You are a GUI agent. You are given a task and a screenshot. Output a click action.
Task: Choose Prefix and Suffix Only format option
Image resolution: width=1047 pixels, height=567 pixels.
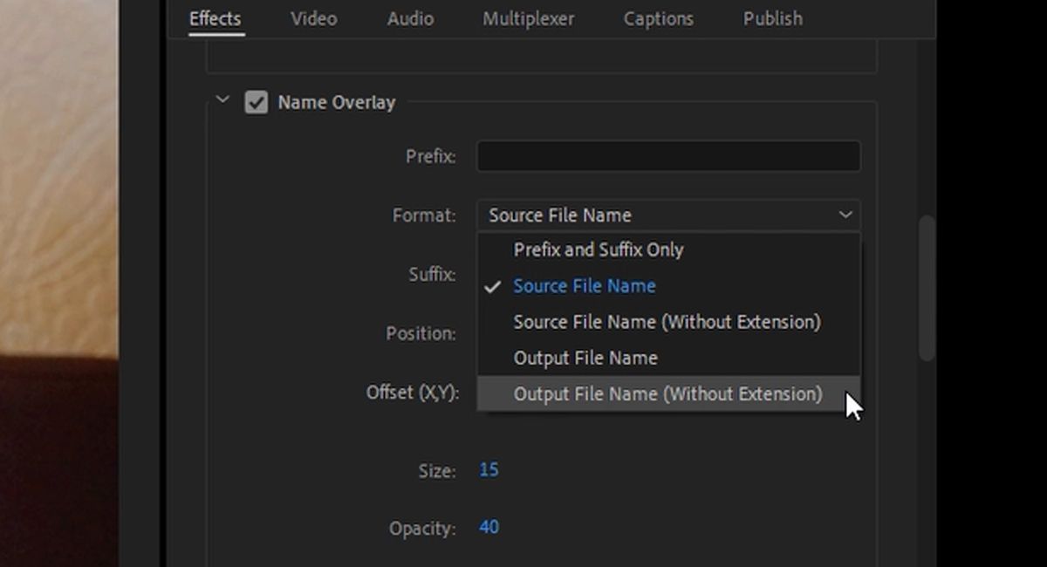[x=599, y=249]
